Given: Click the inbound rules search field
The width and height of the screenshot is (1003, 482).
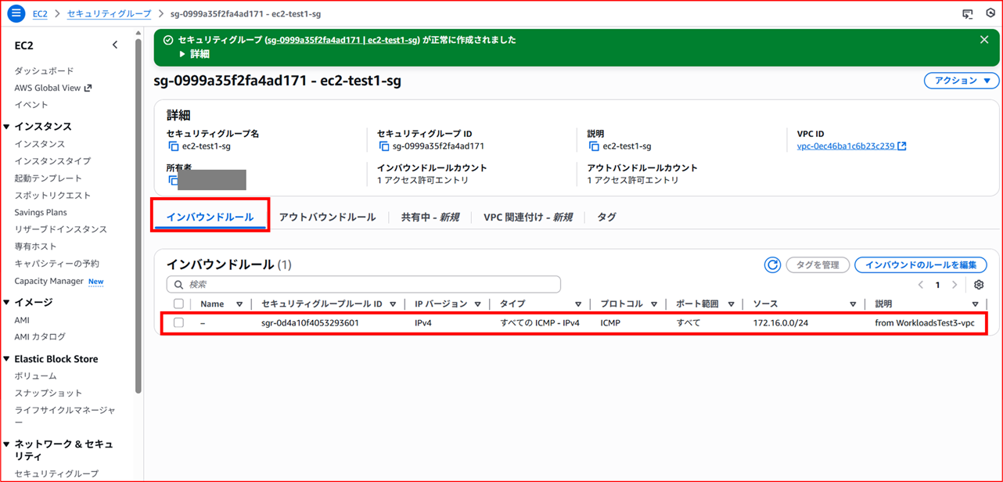Looking at the screenshot, I should click(x=363, y=284).
